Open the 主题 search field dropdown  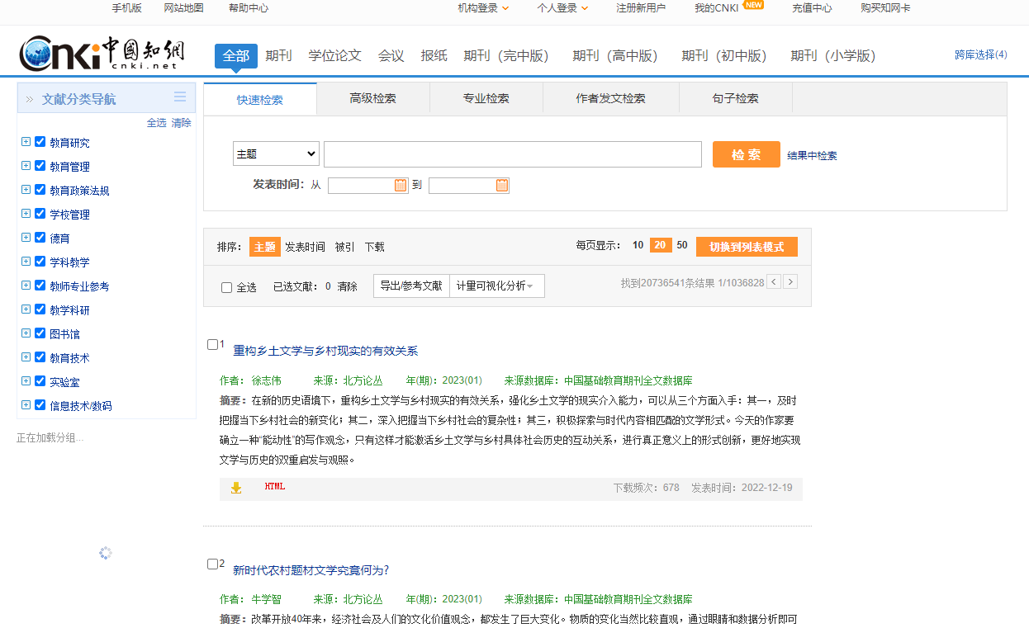(x=276, y=153)
